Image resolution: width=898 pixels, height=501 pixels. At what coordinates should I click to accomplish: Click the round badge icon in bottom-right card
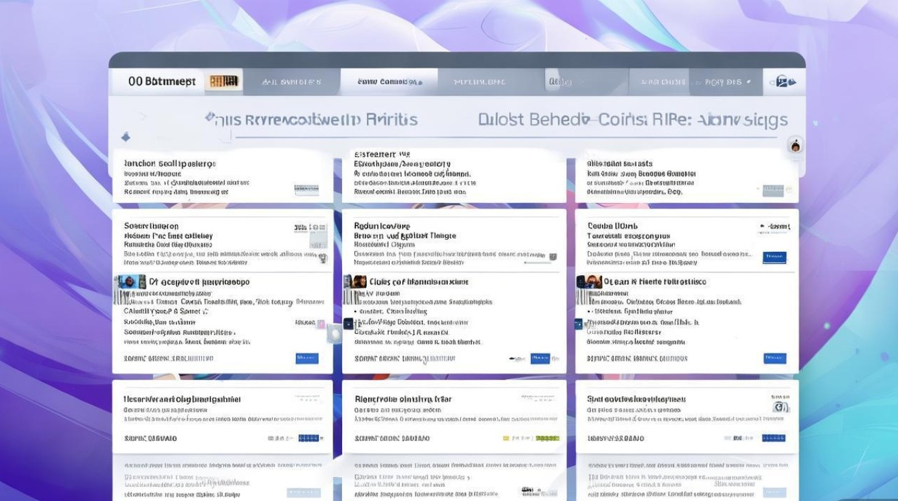coord(778,407)
